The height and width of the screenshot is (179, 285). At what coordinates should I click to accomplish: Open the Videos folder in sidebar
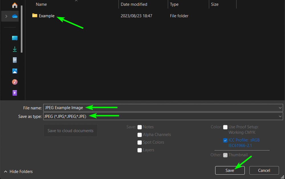pos(15,93)
